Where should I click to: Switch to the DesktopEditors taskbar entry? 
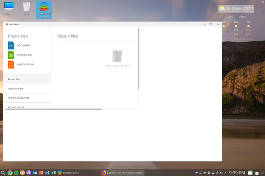(x=79, y=173)
